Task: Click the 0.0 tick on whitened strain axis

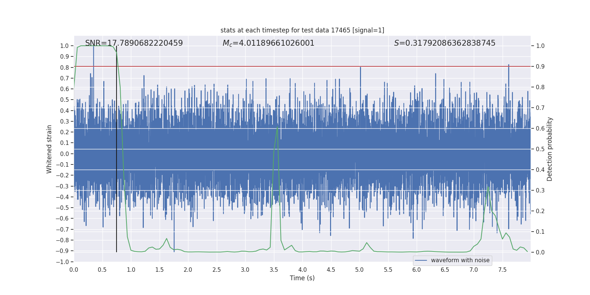Action: coord(65,154)
